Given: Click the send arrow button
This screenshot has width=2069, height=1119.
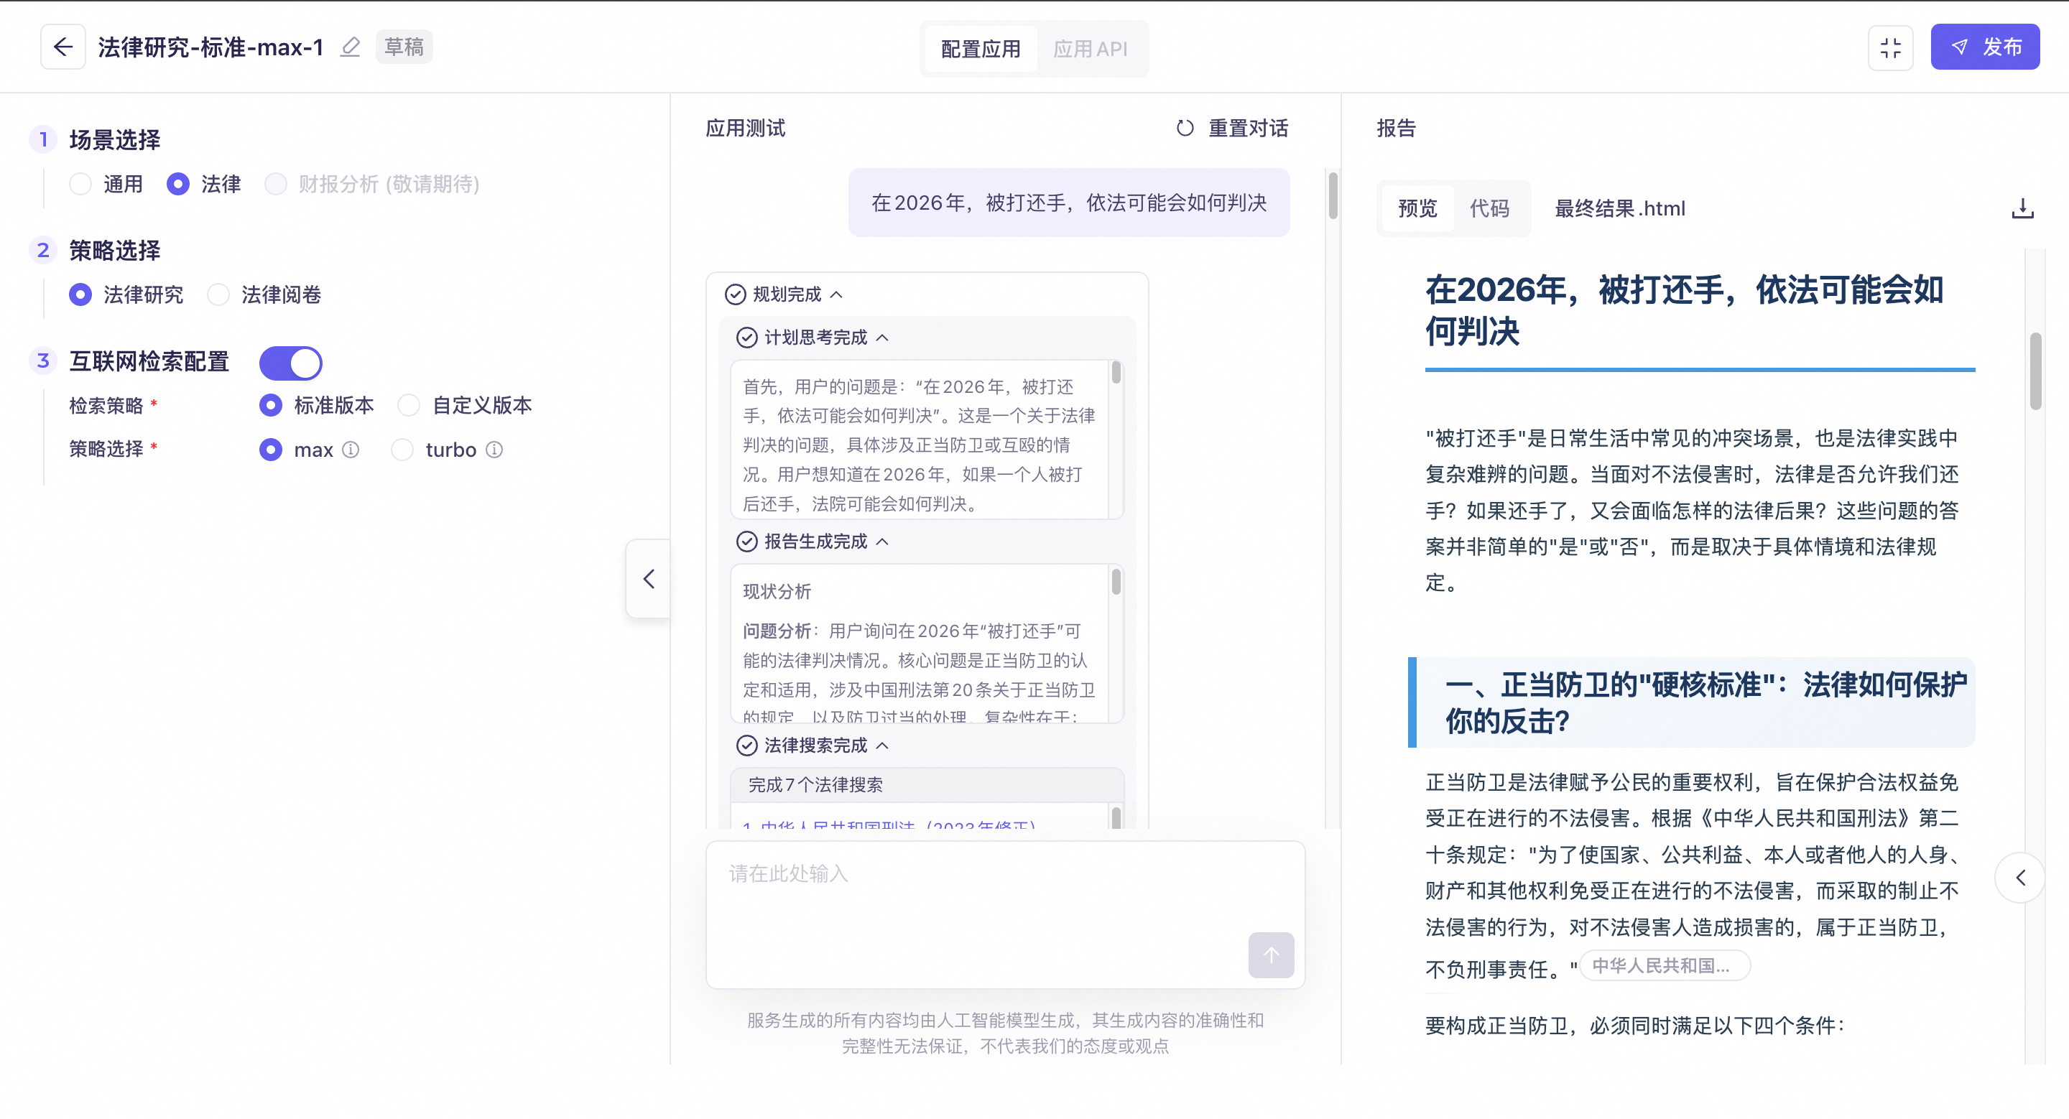Looking at the screenshot, I should click(1271, 955).
